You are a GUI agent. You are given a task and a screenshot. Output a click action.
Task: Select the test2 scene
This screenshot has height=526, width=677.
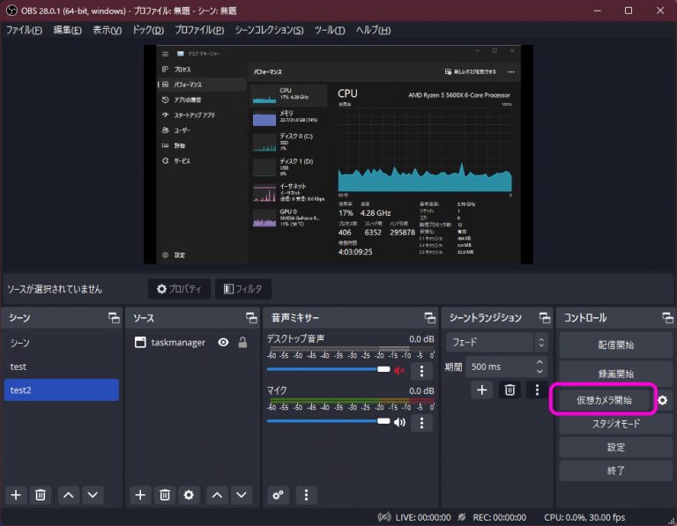click(x=62, y=390)
